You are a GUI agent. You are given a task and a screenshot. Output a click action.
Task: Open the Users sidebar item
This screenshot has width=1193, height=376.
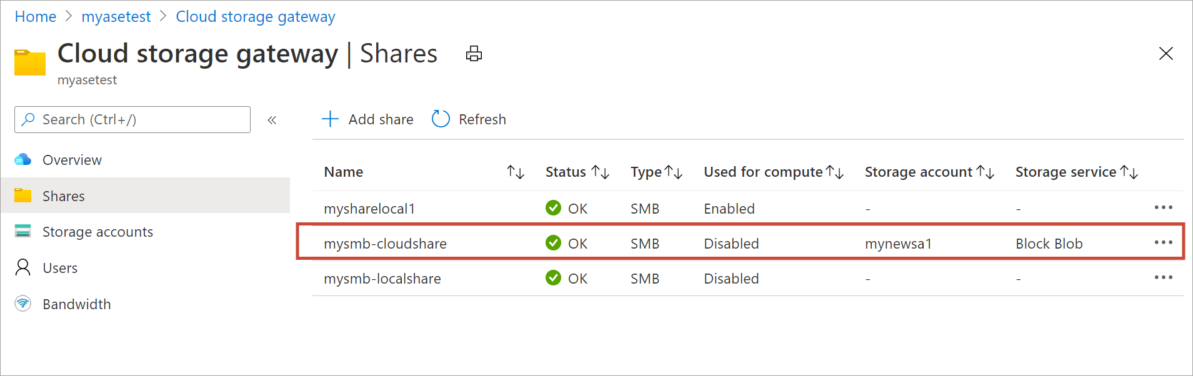click(x=60, y=268)
